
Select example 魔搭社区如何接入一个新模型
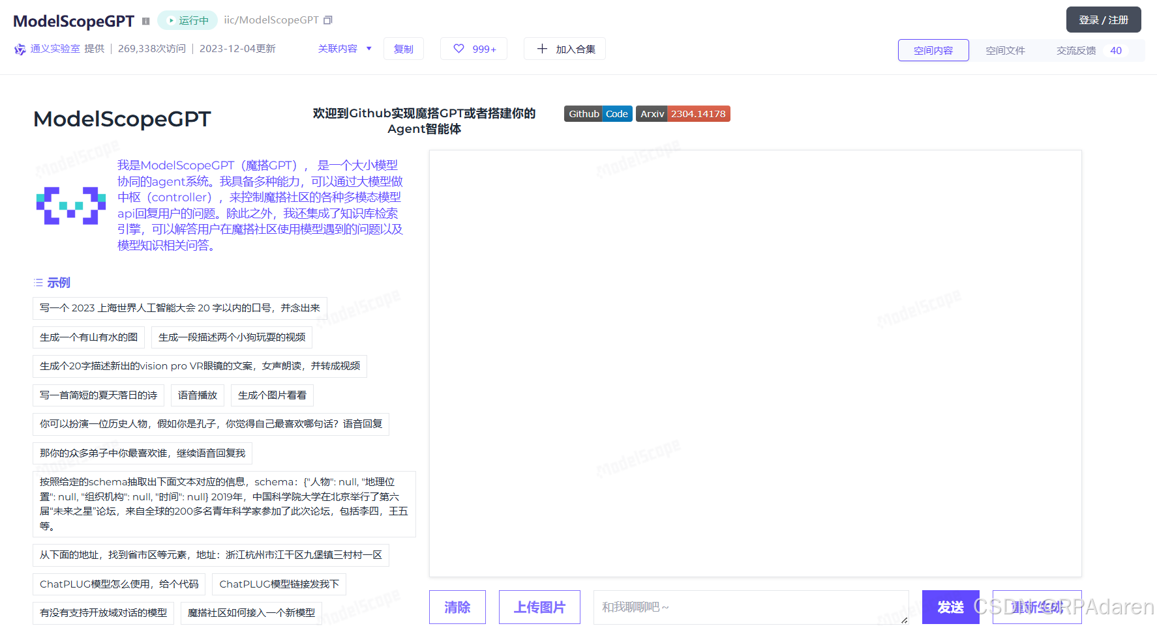[251, 613]
